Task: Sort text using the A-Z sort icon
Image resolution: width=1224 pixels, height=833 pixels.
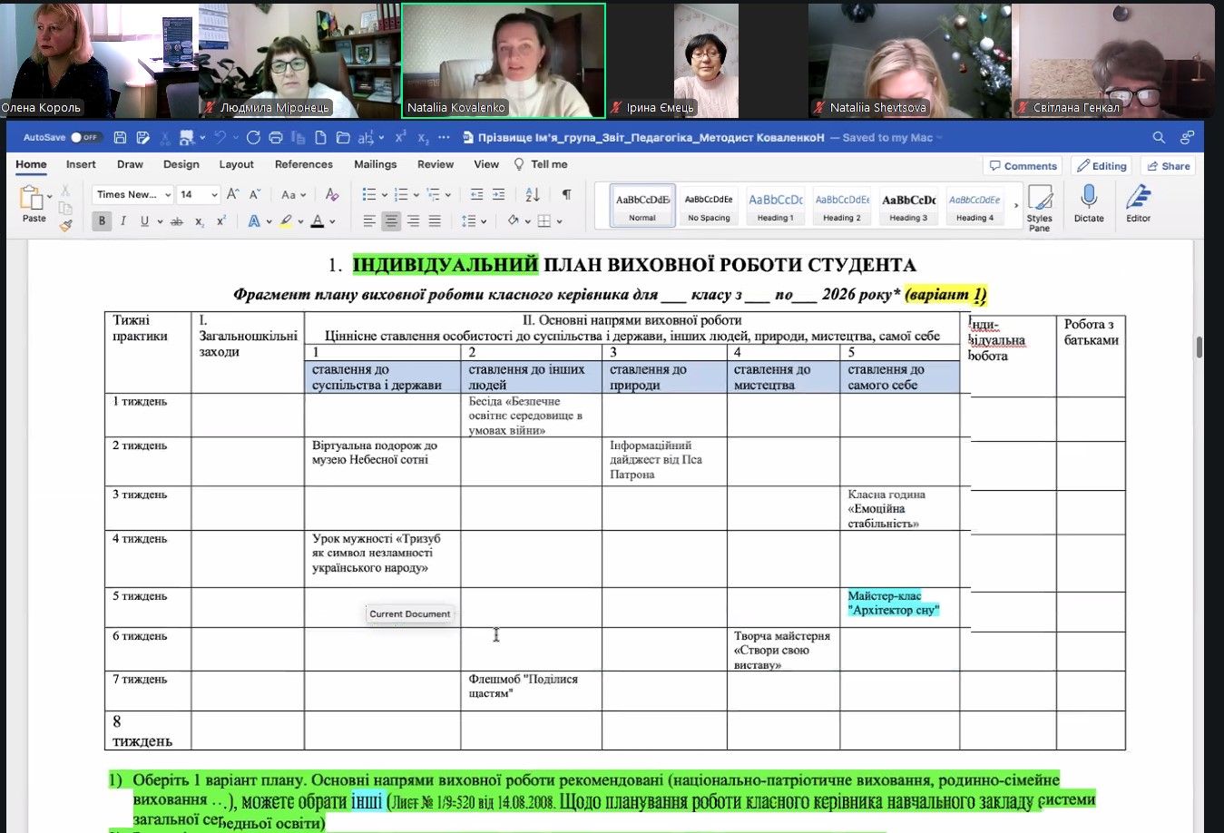Action: (x=533, y=194)
